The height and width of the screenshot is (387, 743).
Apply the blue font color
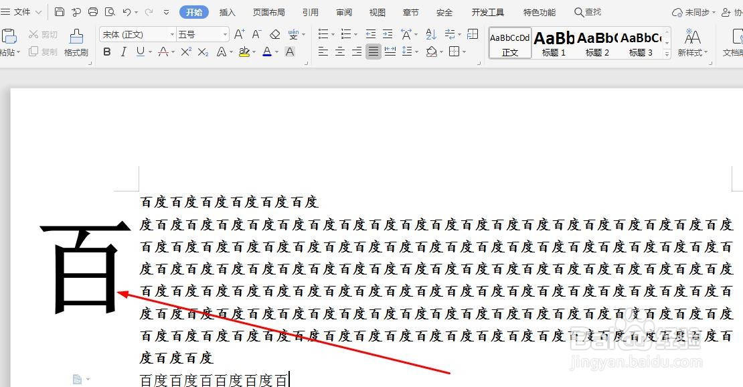click(x=267, y=52)
